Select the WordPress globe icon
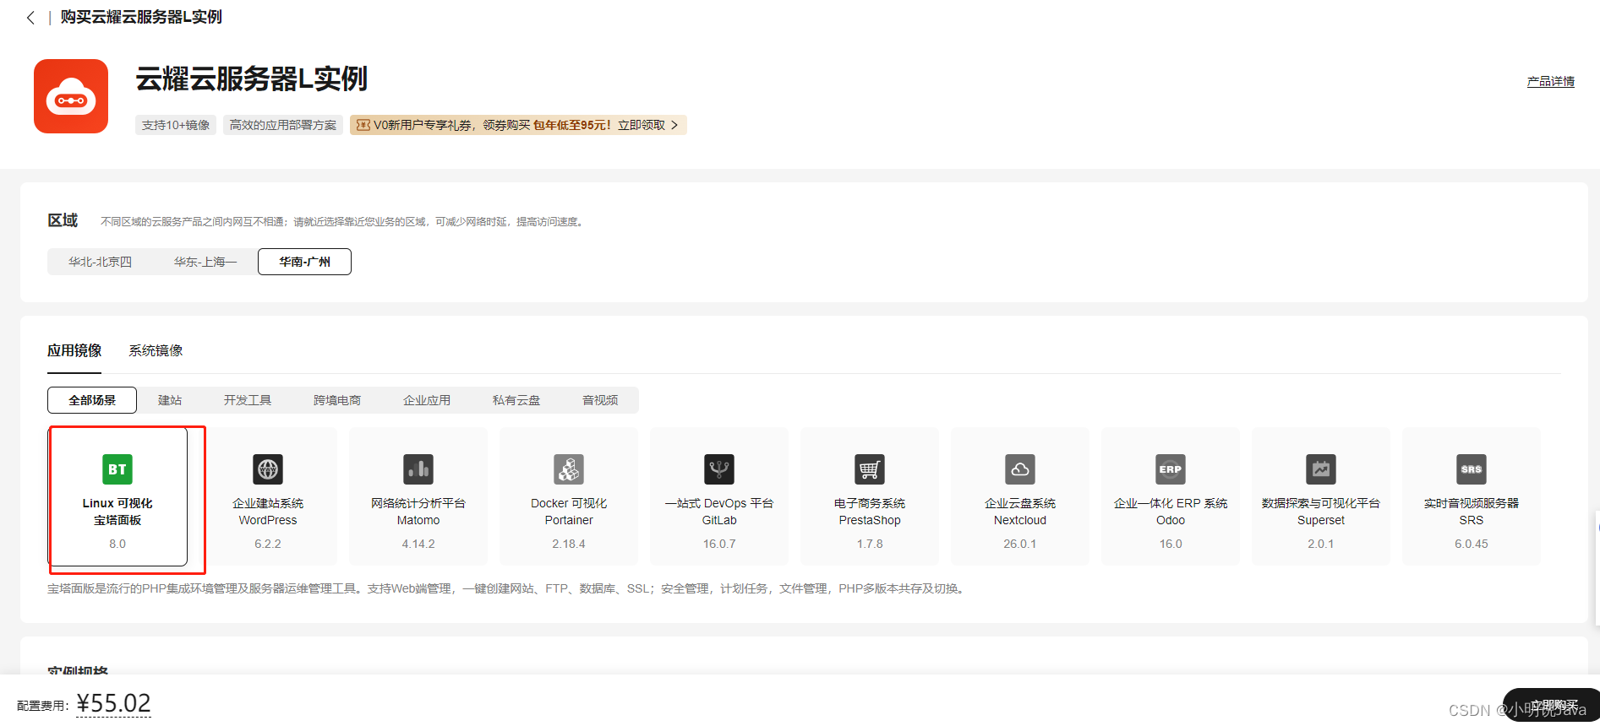 click(268, 469)
